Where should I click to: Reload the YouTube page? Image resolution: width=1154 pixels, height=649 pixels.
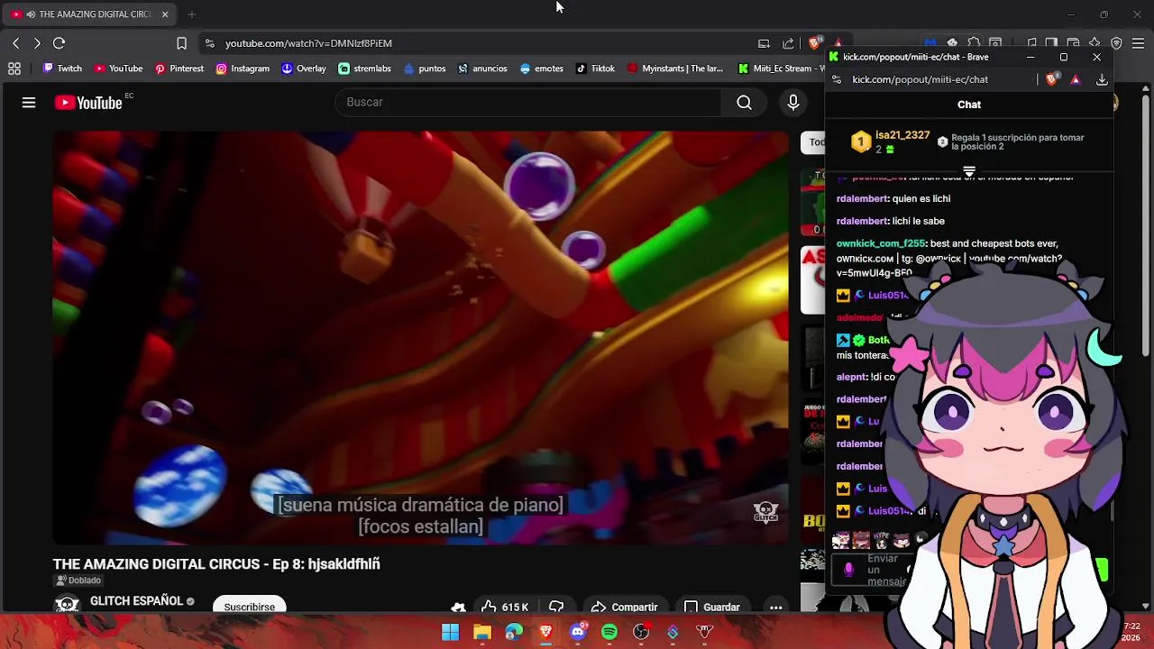(x=59, y=43)
